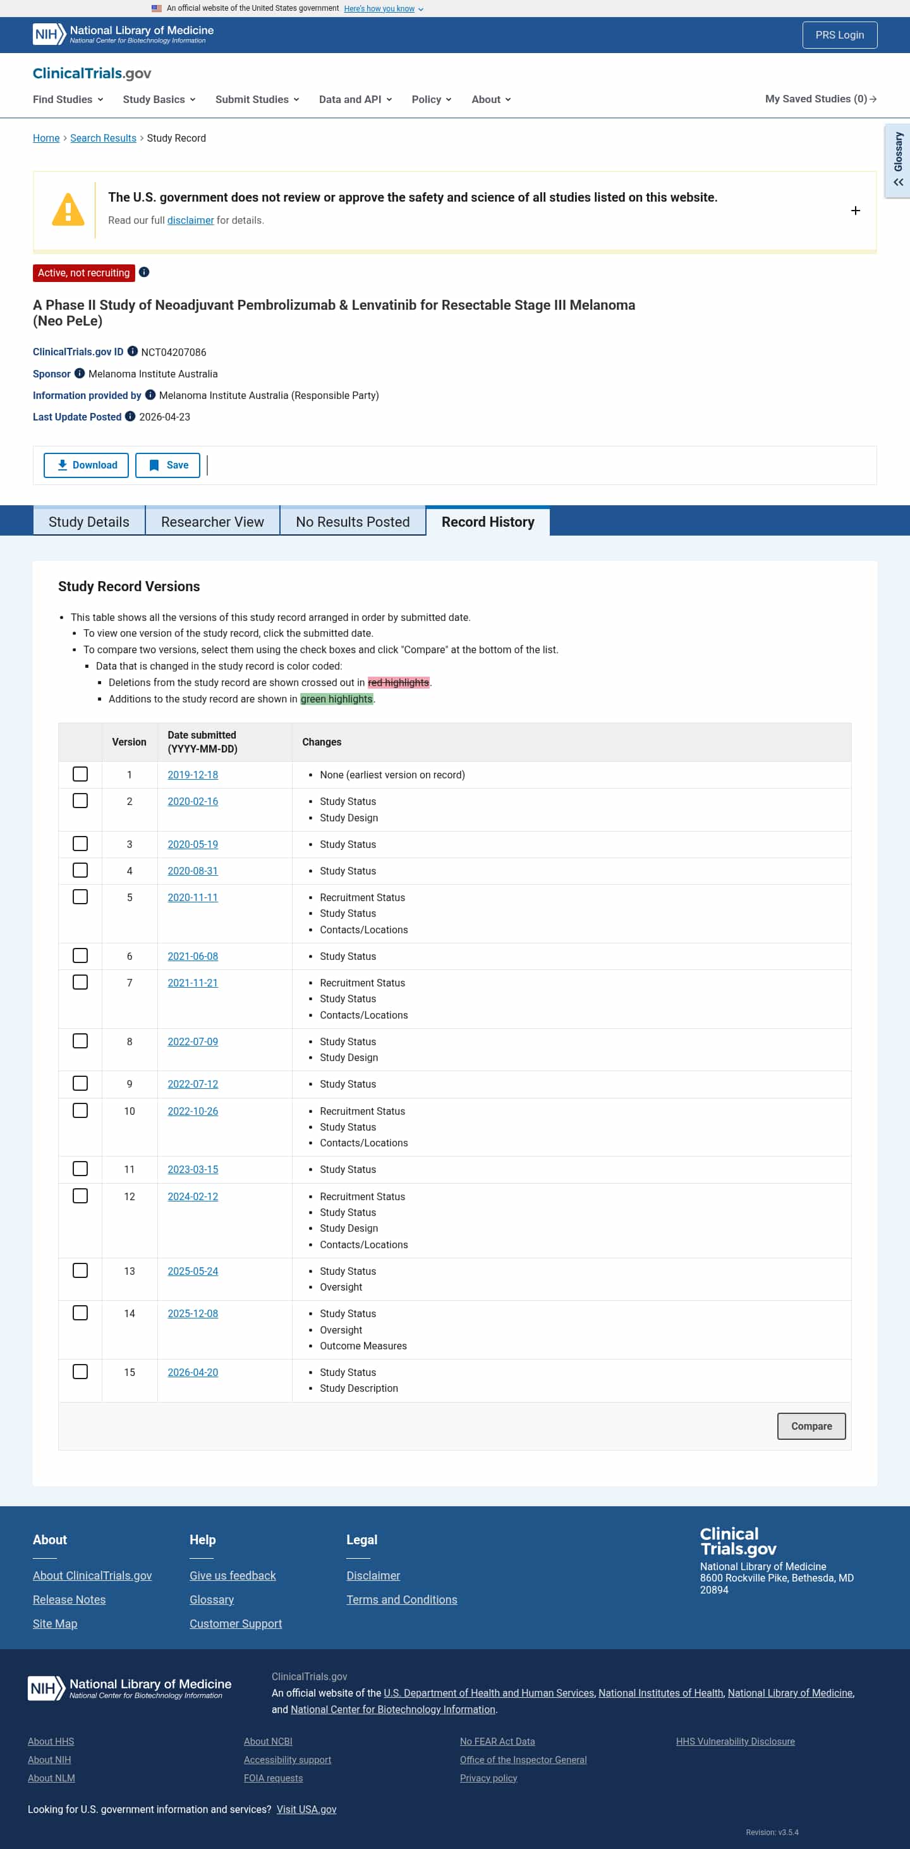
Task: Select checkbox for version 10
Action: pos(80,1110)
